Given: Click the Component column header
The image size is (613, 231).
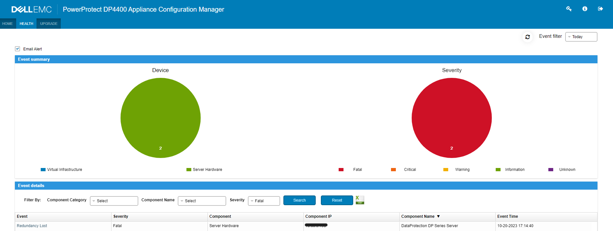Looking at the screenshot, I should click(x=256, y=216).
